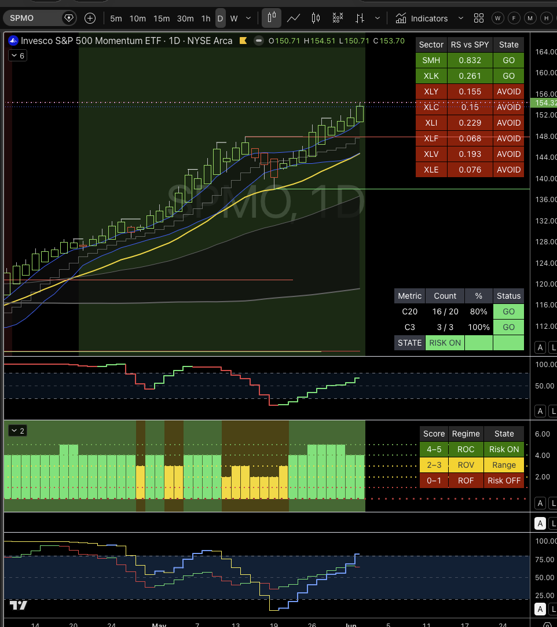Select the point and figure chart style
Image resolution: width=557 pixels, height=627 pixels.
coord(338,18)
